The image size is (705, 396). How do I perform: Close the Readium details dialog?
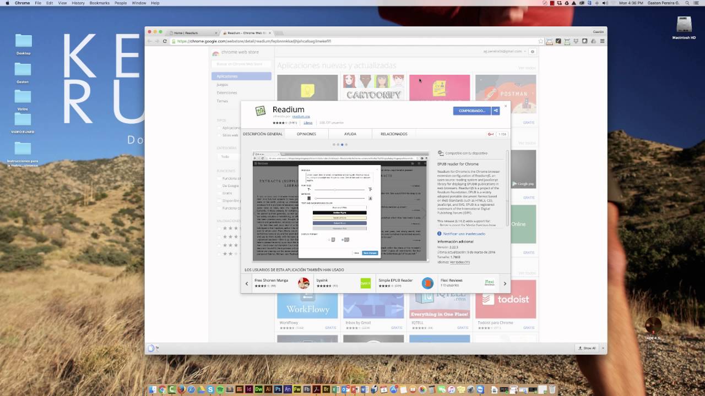tap(505, 106)
